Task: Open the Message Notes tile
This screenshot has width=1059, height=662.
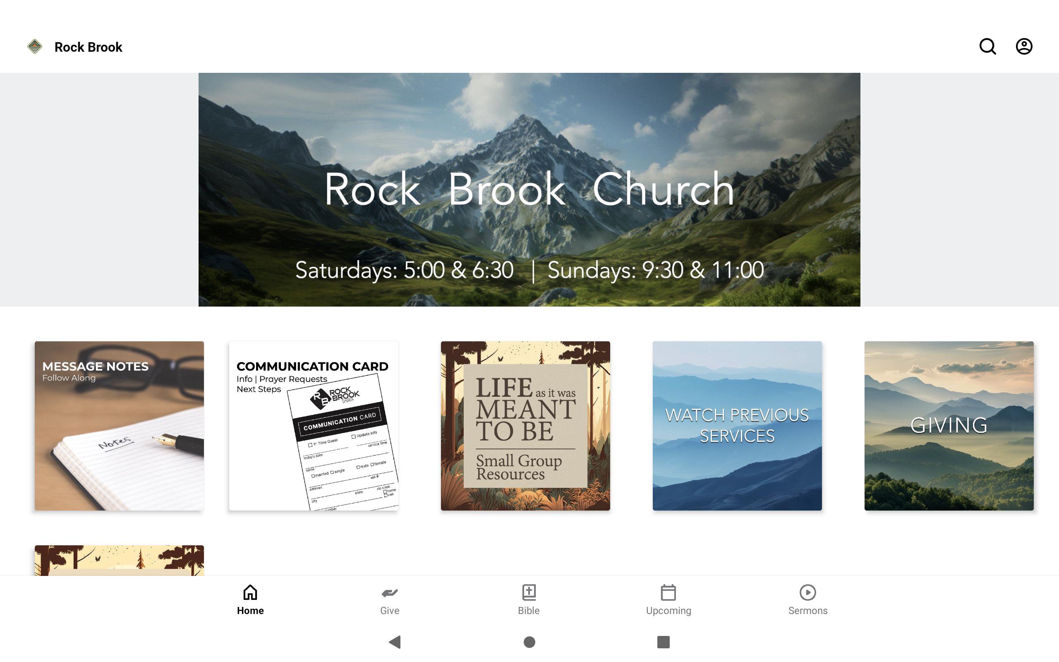Action: tap(120, 426)
